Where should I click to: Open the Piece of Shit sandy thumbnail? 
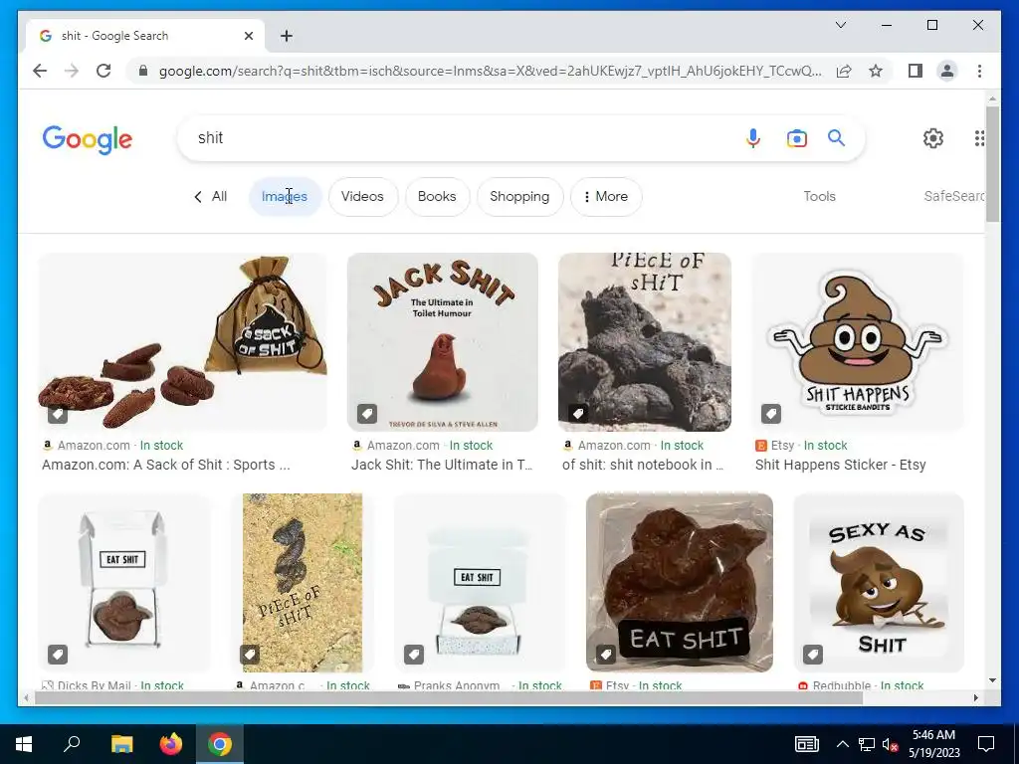click(x=303, y=583)
